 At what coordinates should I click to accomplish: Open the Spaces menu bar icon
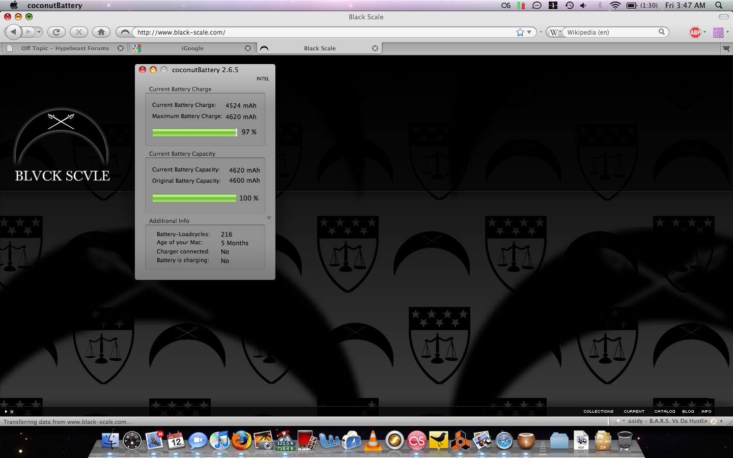(x=553, y=6)
